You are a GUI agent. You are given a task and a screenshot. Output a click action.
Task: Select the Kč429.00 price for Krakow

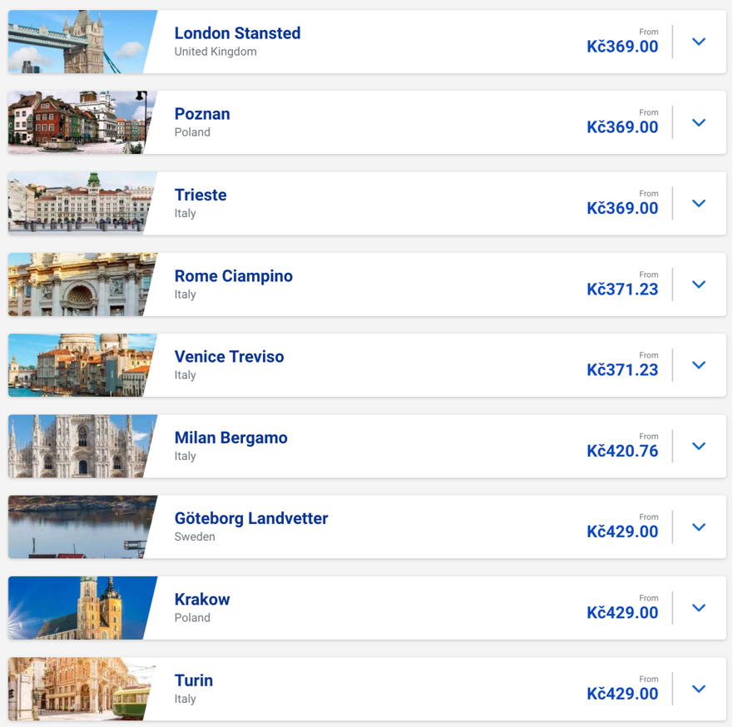coord(622,613)
